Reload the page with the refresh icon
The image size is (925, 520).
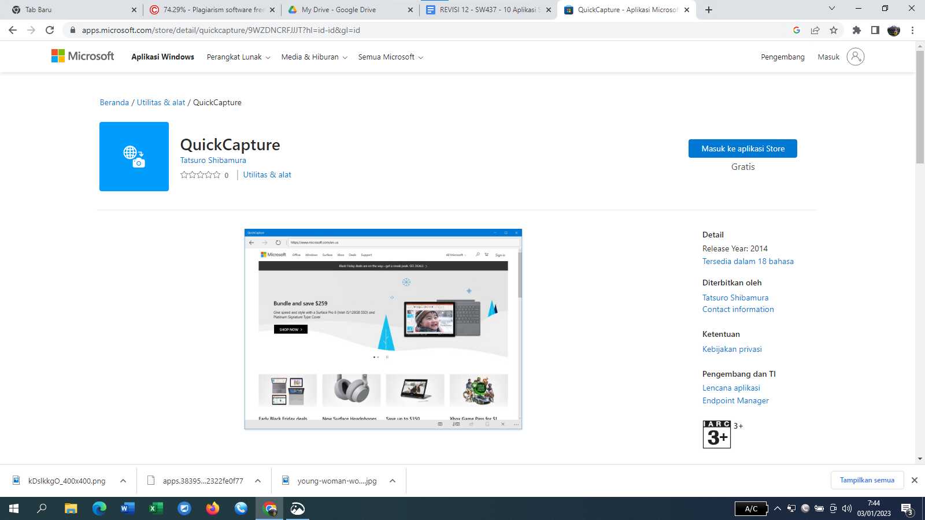click(50, 30)
